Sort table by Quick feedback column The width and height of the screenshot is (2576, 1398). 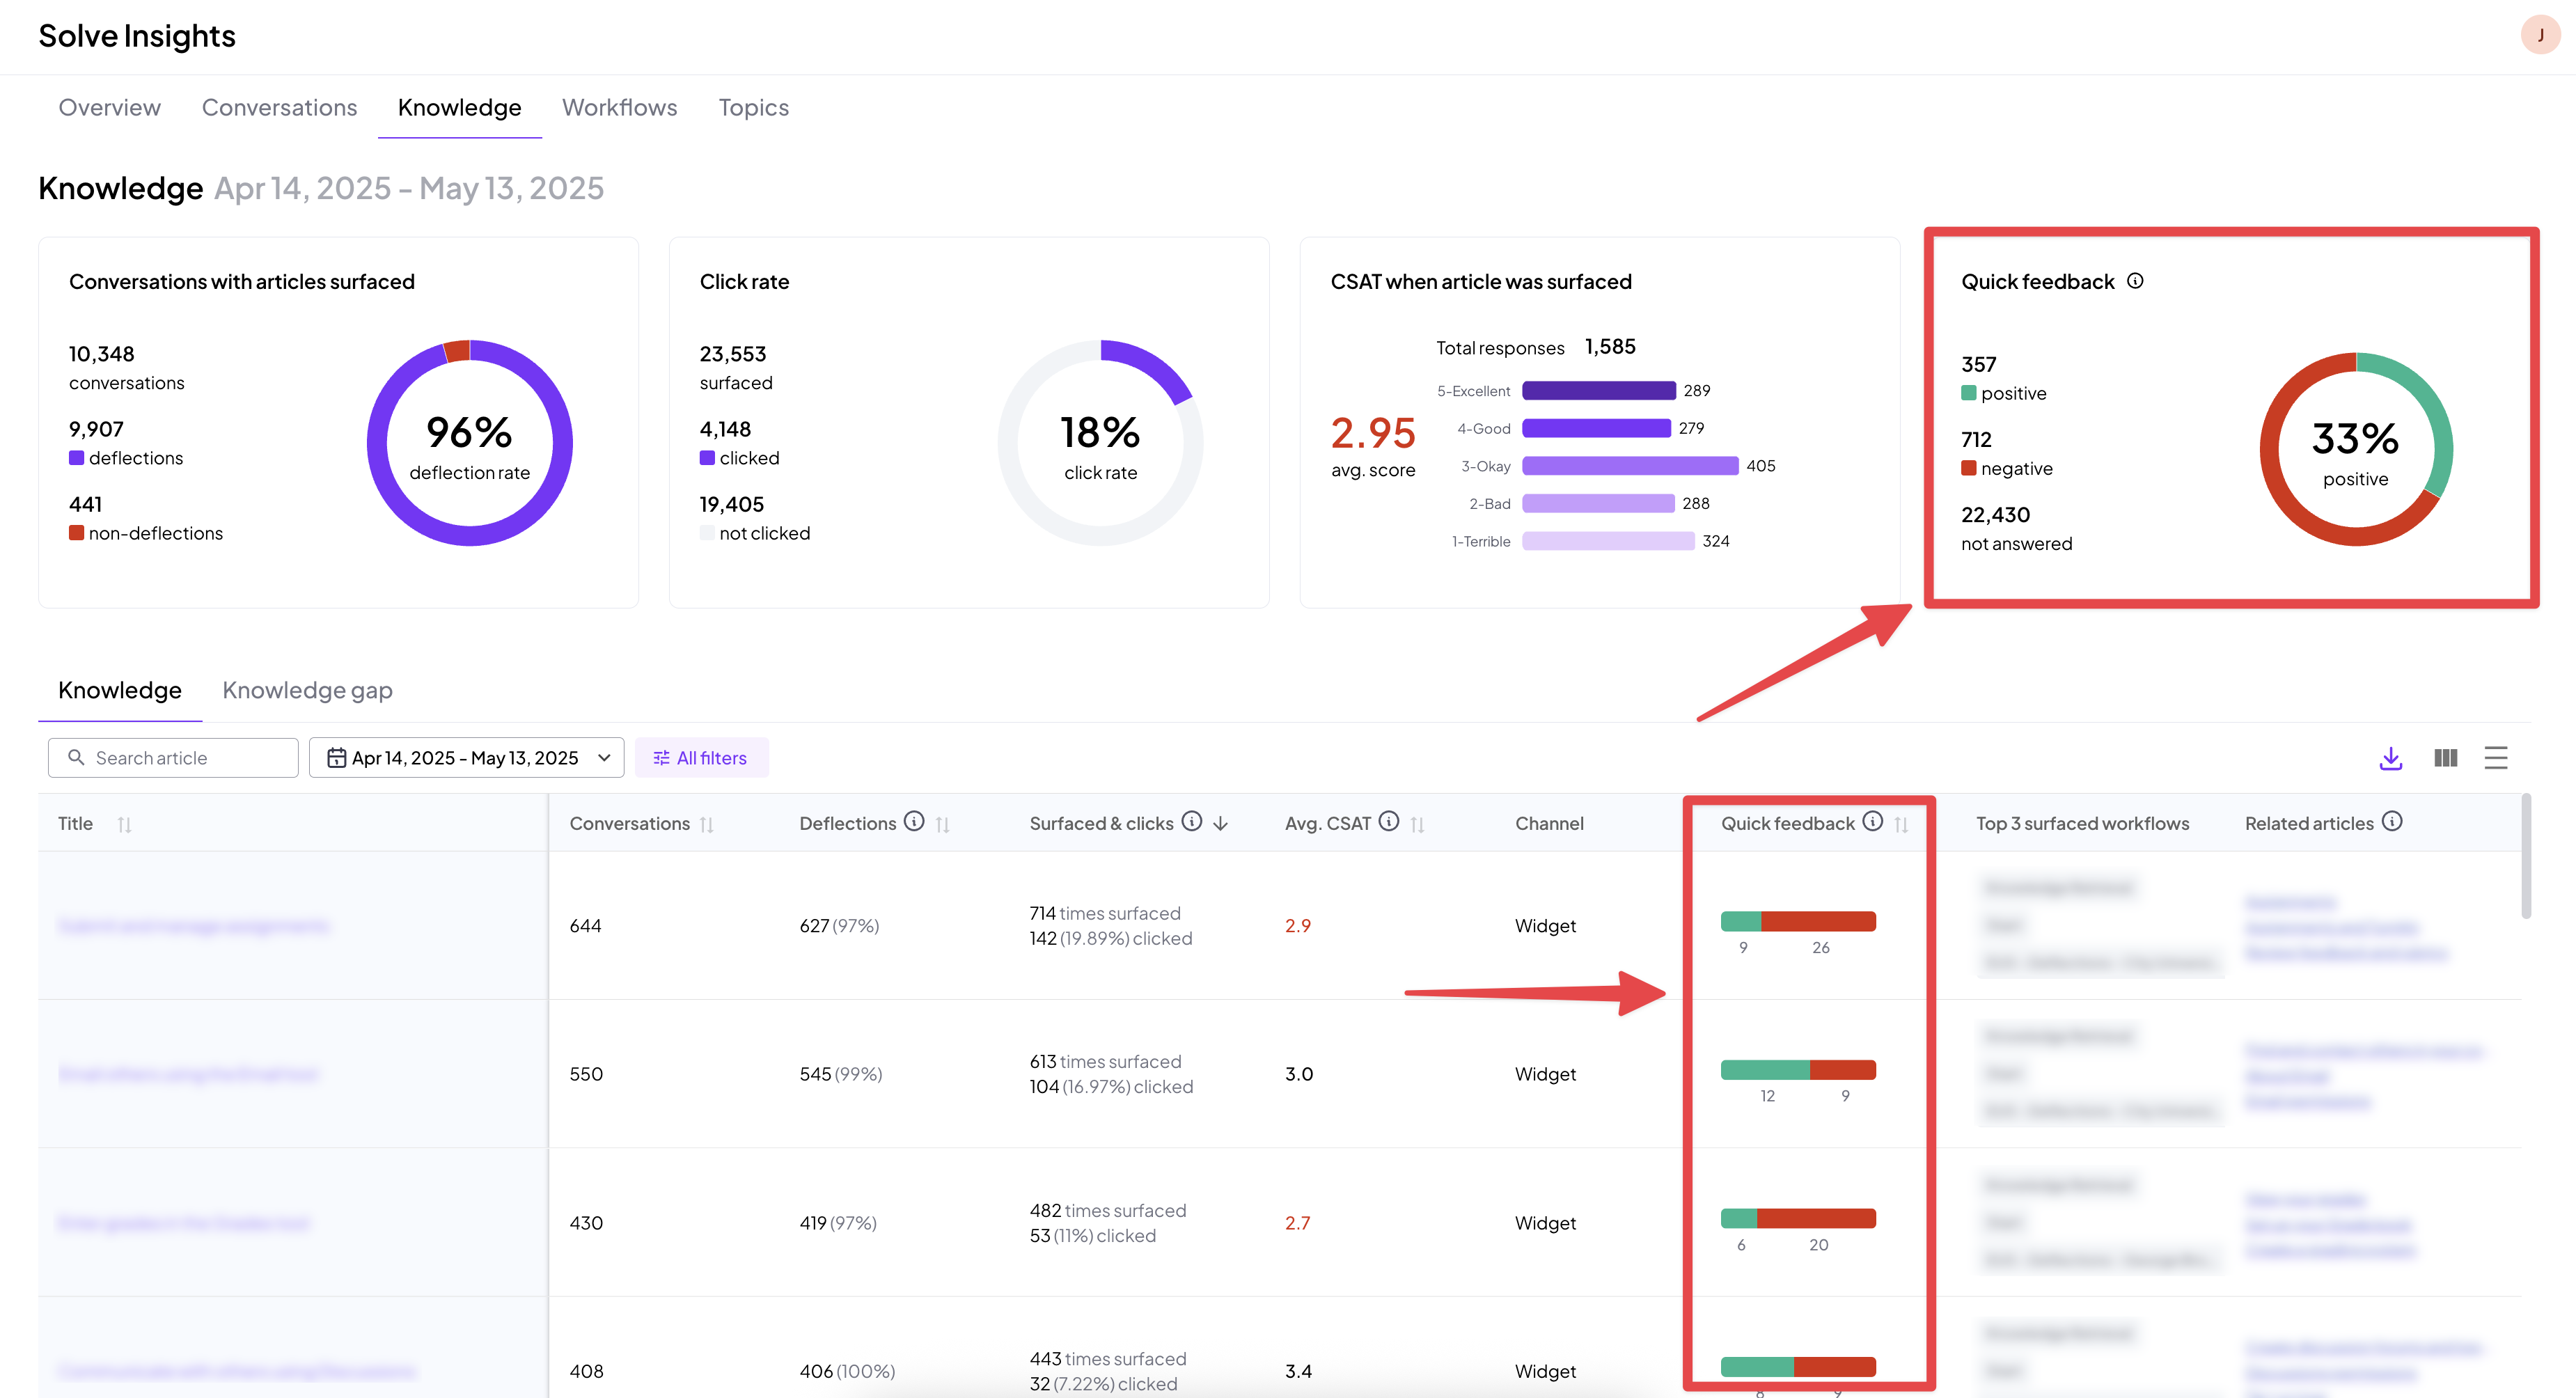point(1901,824)
